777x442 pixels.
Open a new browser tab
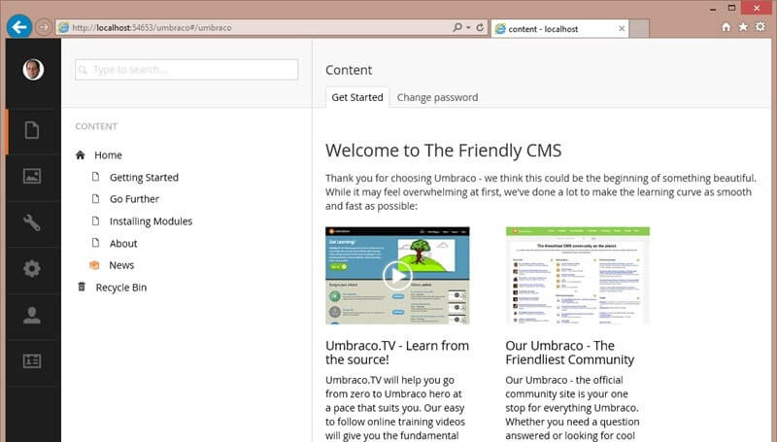tap(639, 29)
